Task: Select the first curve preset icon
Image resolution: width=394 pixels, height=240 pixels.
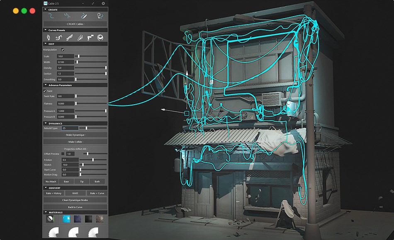Action: pyautogui.click(x=48, y=37)
